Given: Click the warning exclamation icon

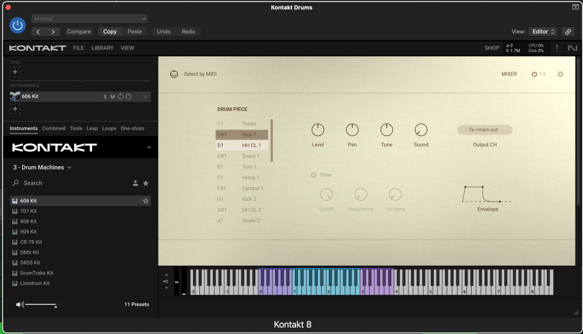Looking at the screenshot, I should (557, 48).
